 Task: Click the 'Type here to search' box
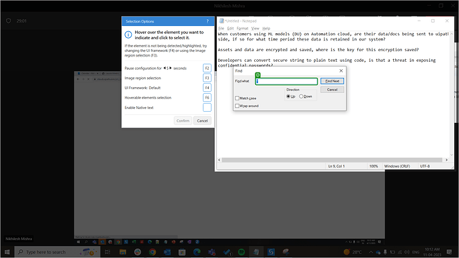click(57, 252)
